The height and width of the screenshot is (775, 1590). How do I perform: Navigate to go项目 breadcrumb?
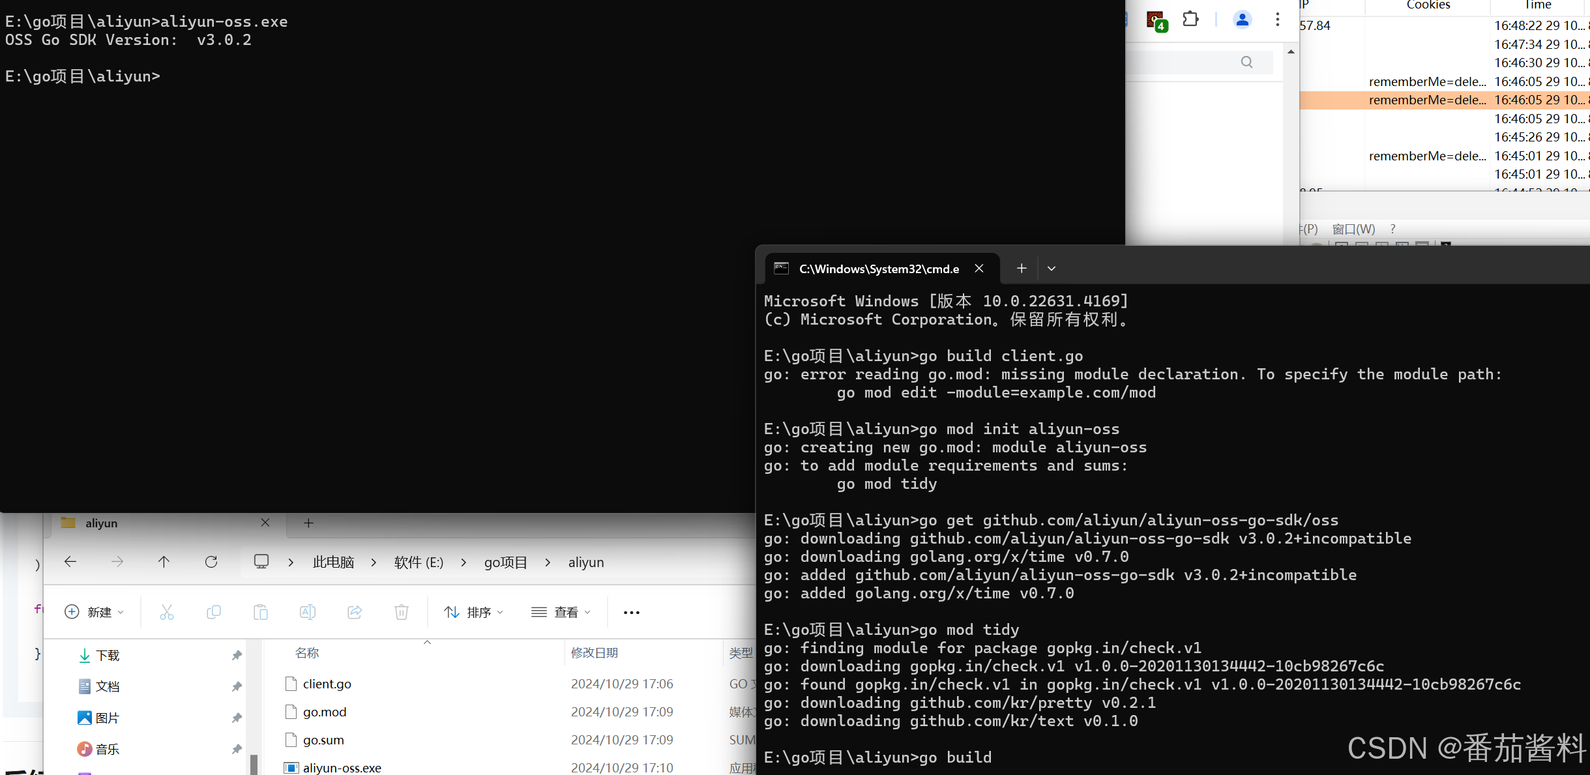(x=505, y=563)
